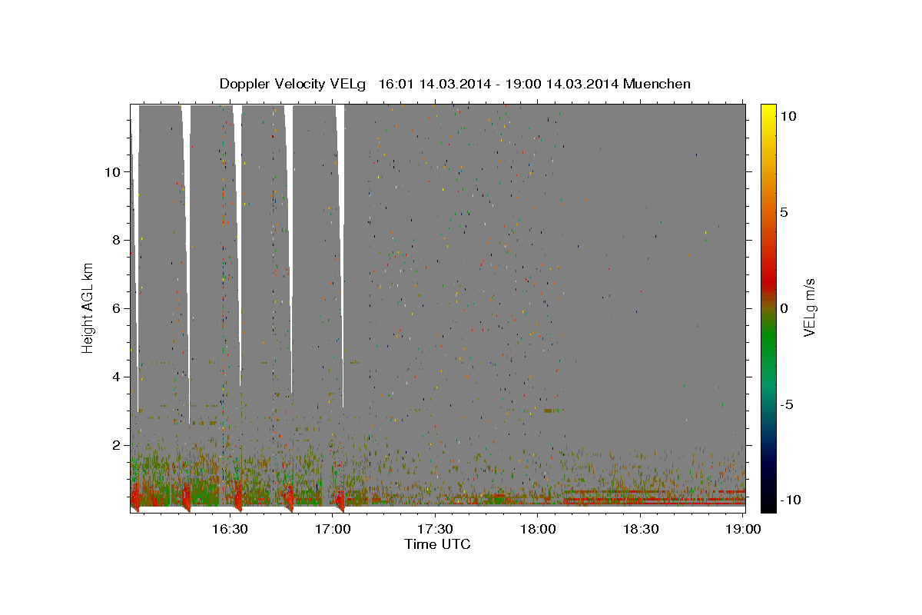The image size is (922, 615).
Task: Click the 'Height AGL km' axis title
Action: 88,308
